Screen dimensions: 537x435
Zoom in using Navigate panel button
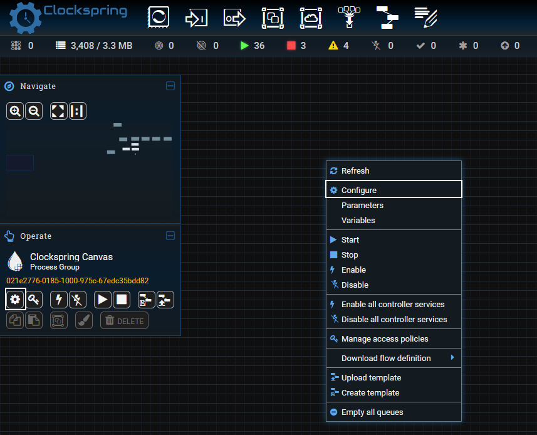[x=15, y=111]
